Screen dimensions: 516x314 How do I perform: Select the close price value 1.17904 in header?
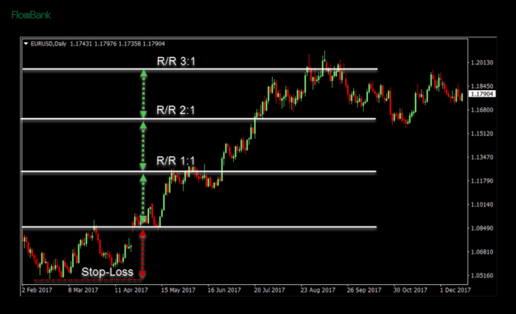[154, 44]
